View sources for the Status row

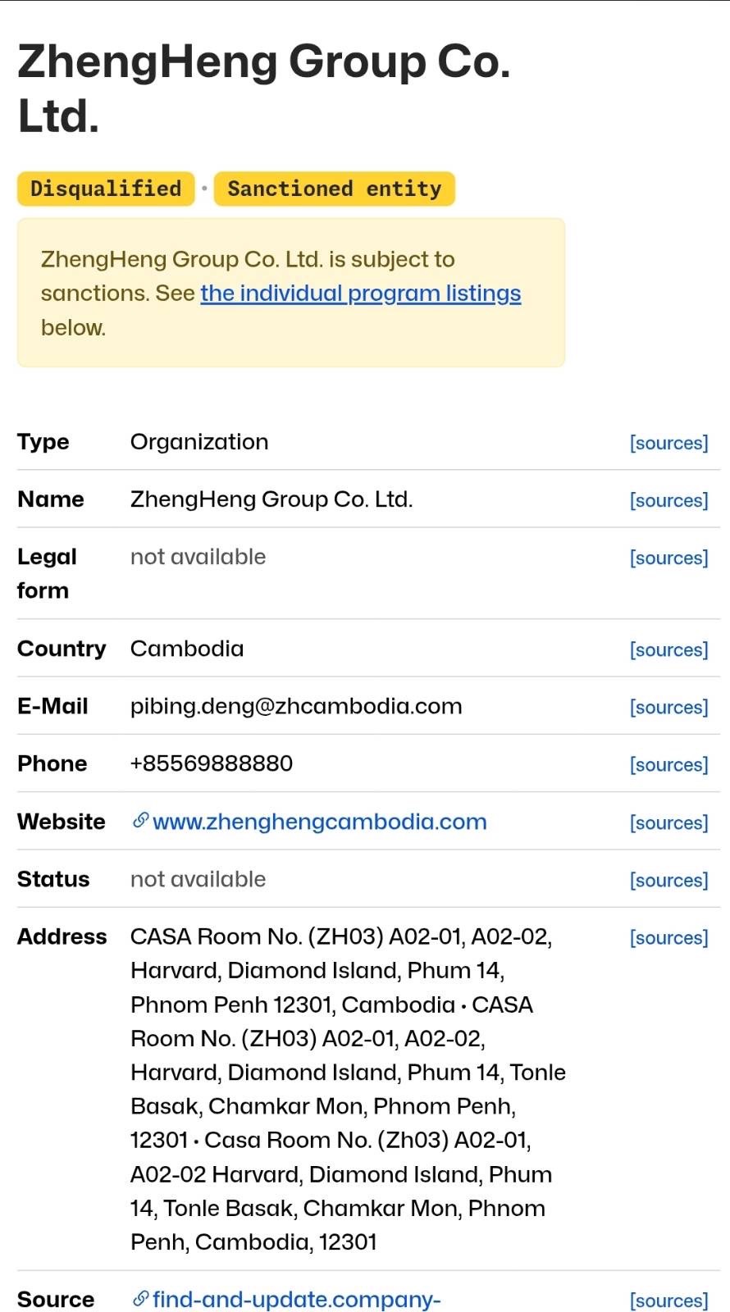pos(668,880)
